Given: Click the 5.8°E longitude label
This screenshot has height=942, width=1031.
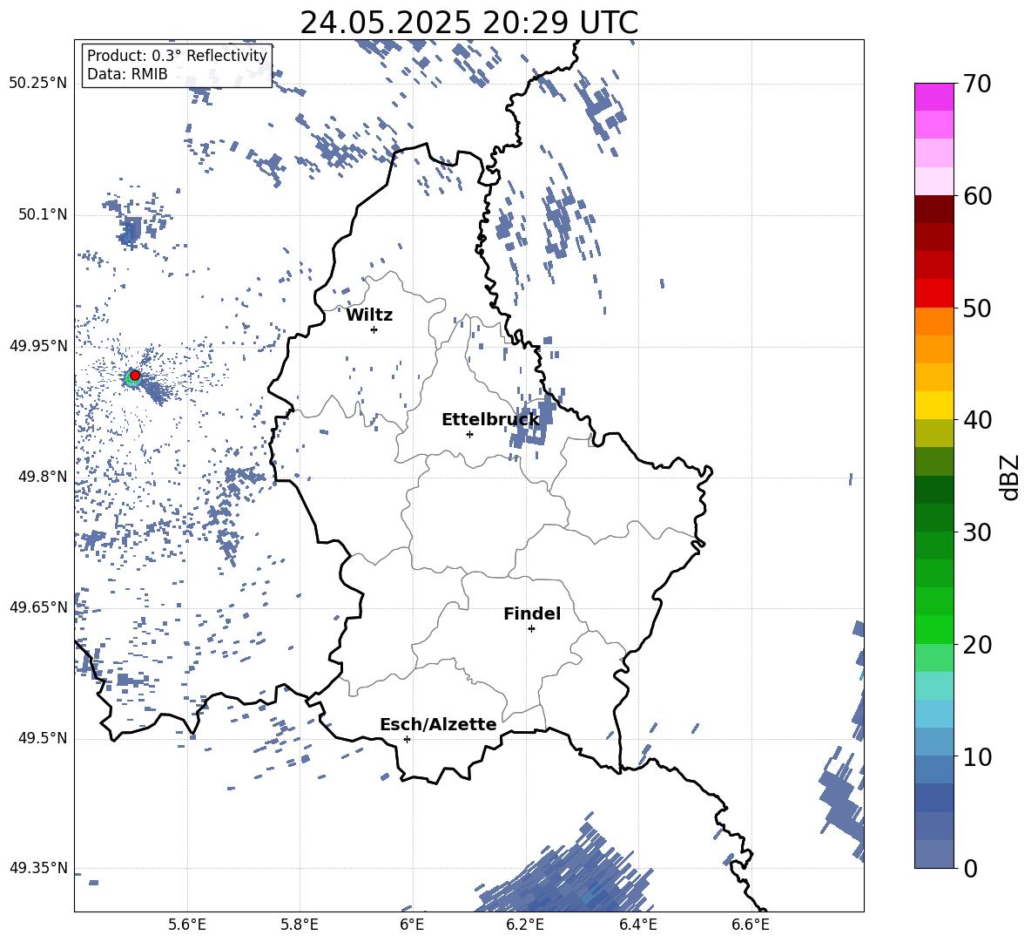Looking at the screenshot, I should pyautogui.click(x=300, y=925).
